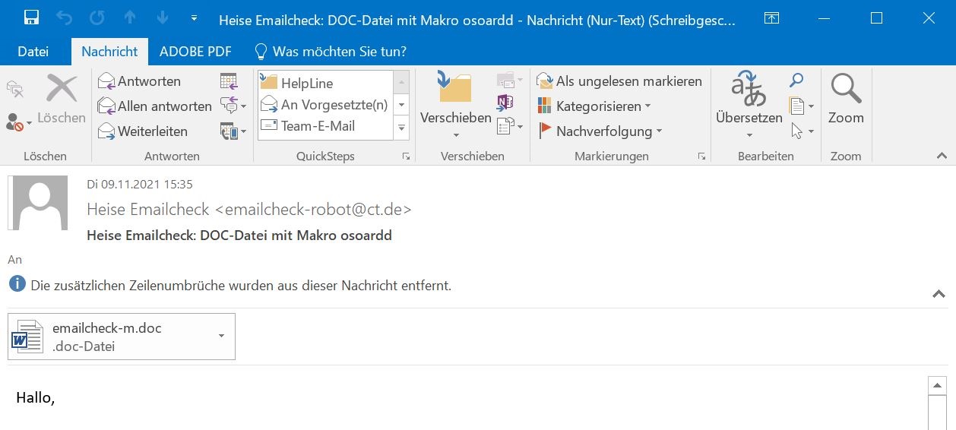The image size is (956, 430).
Task: Click Weiterleiten to forward the message
Action: pyautogui.click(x=143, y=131)
